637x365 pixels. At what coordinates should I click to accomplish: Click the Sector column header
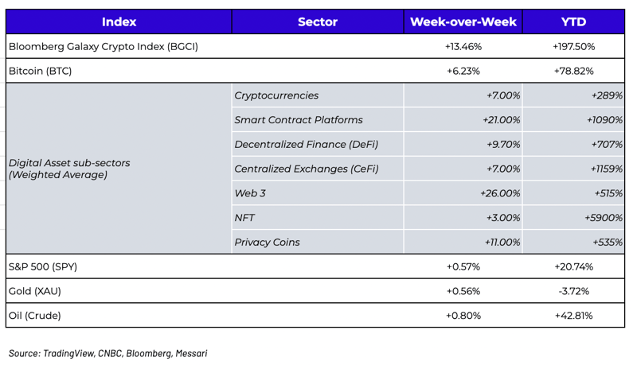[317, 22]
